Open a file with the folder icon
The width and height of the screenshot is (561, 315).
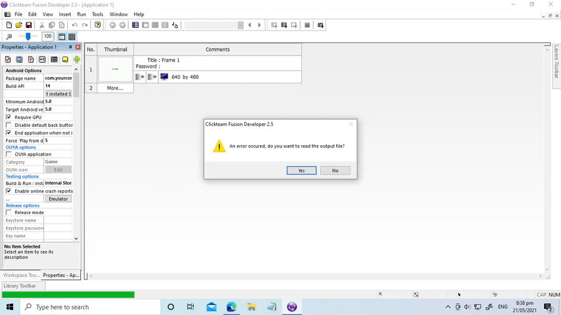pyautogui.click(x=19, y=25)
